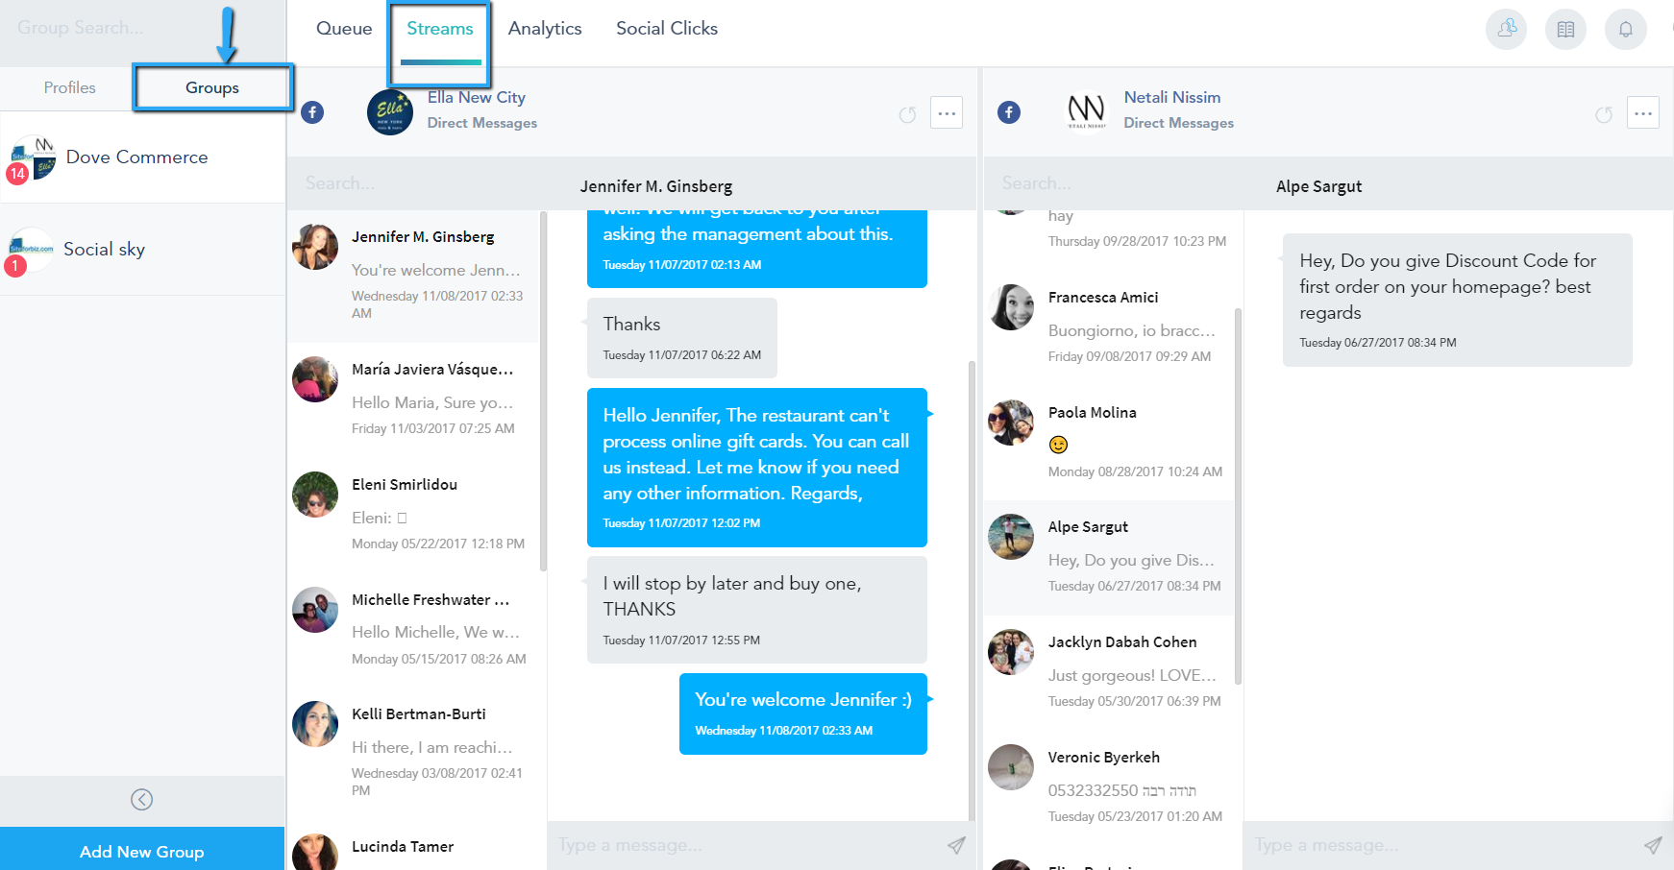Image resolution: width=1674 pixels, height=870 pixels.
Task: Click the Direct Messages label under Ella New City
Action: pyautogui.click(x=482, y=123)
